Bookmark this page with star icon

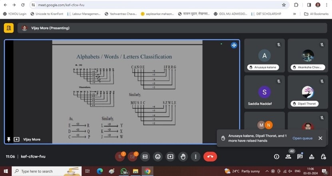(x=284, y=5)
